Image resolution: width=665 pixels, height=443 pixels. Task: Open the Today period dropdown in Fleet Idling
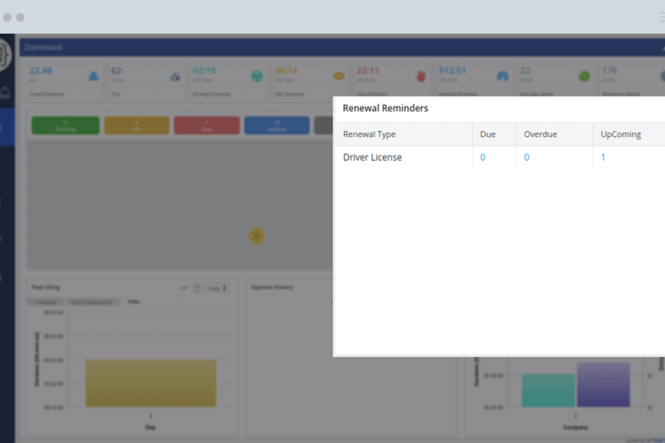(x=217, y=288)
